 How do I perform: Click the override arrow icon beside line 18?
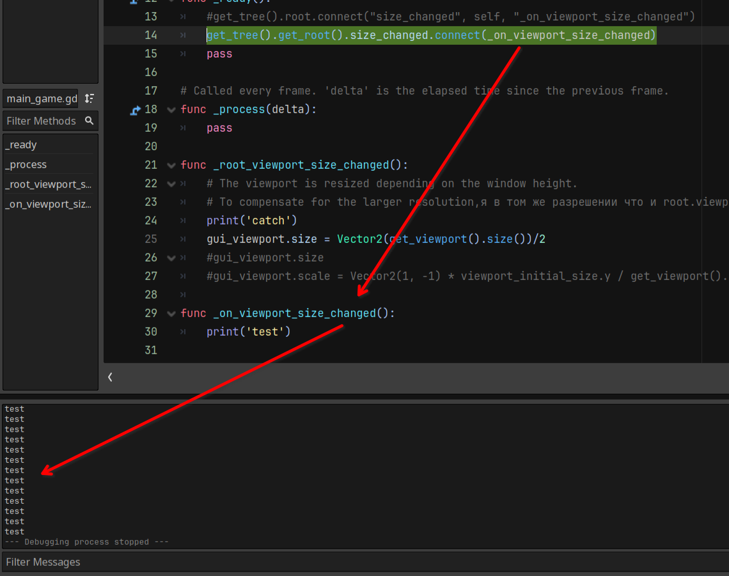[135, 110]
